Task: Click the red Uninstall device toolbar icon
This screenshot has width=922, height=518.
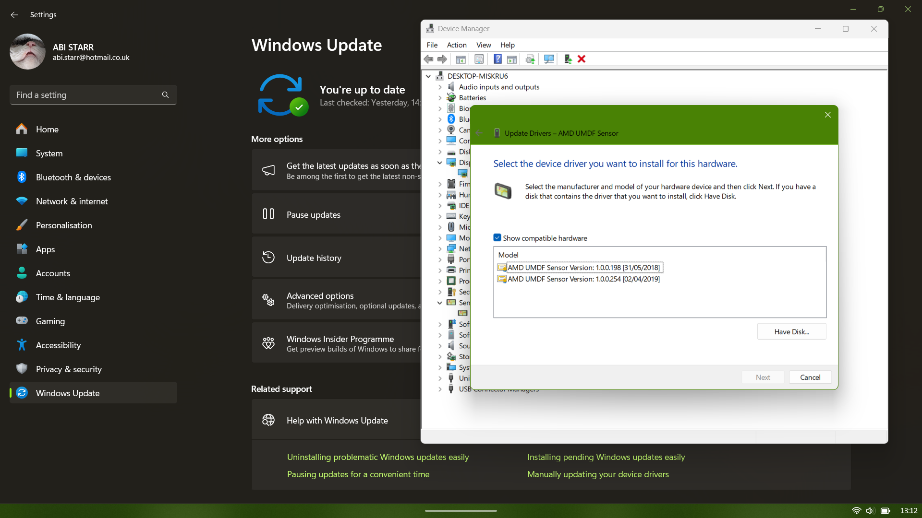Action: pyautogui.click(x=582, y=59)
